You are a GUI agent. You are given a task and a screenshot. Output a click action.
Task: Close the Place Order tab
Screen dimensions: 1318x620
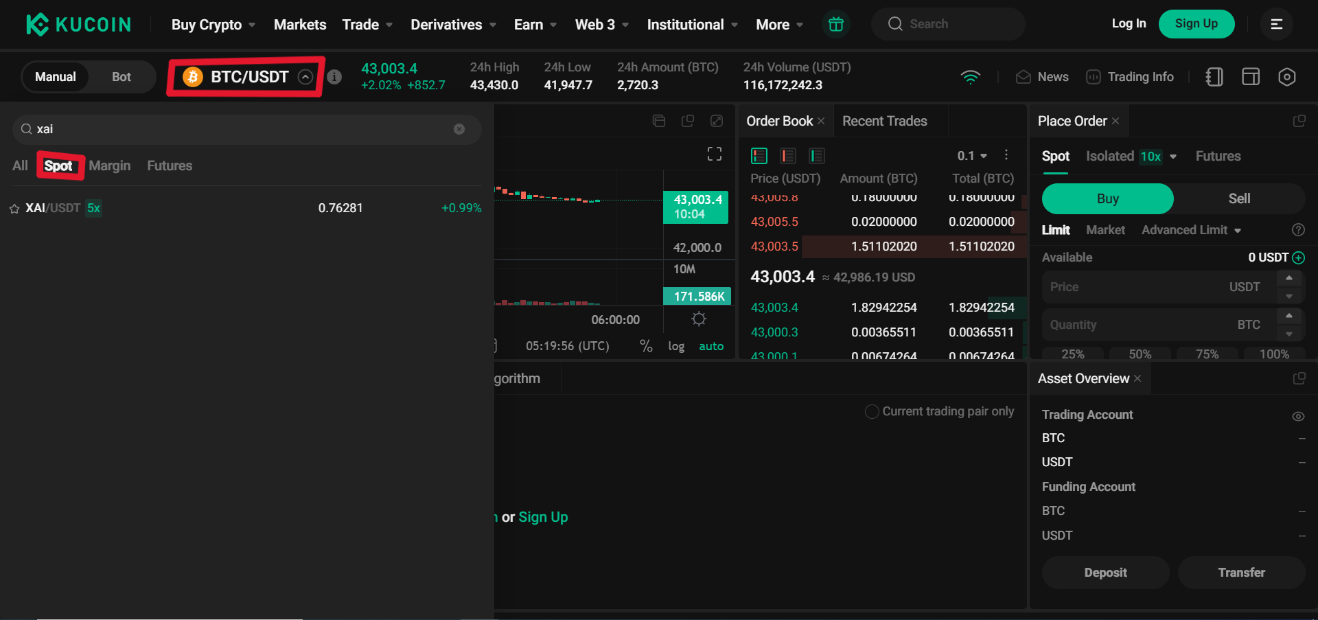pos(1115,121)
